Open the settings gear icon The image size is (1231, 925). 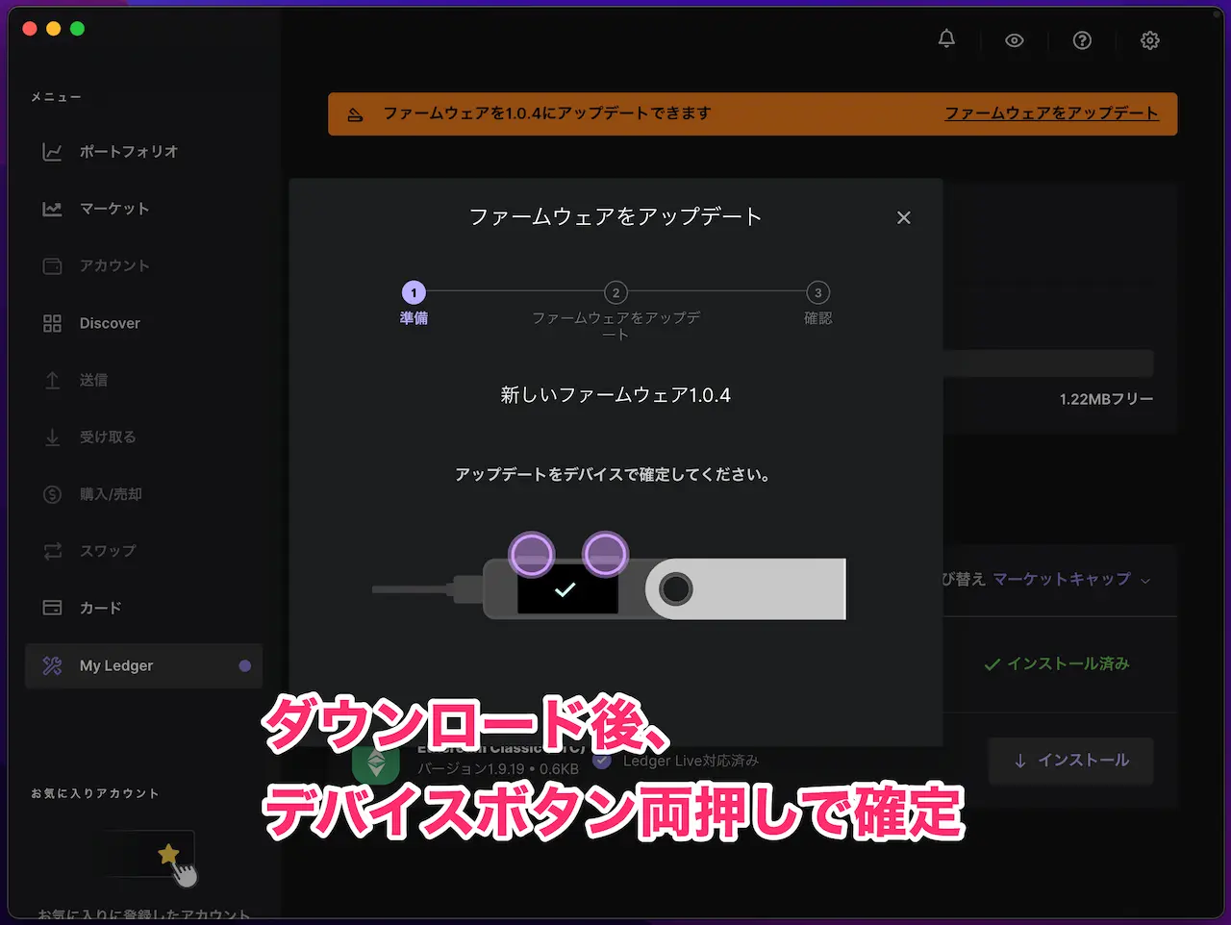click(1150, 40)
